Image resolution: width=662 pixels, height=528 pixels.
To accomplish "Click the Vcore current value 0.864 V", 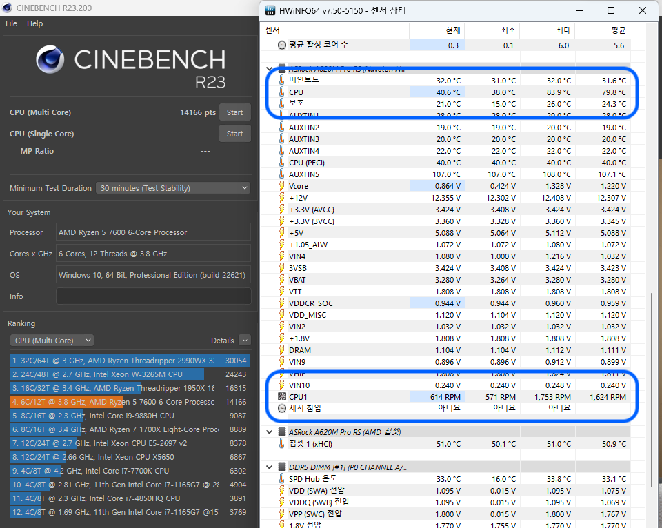I will [x=448, y=186].
